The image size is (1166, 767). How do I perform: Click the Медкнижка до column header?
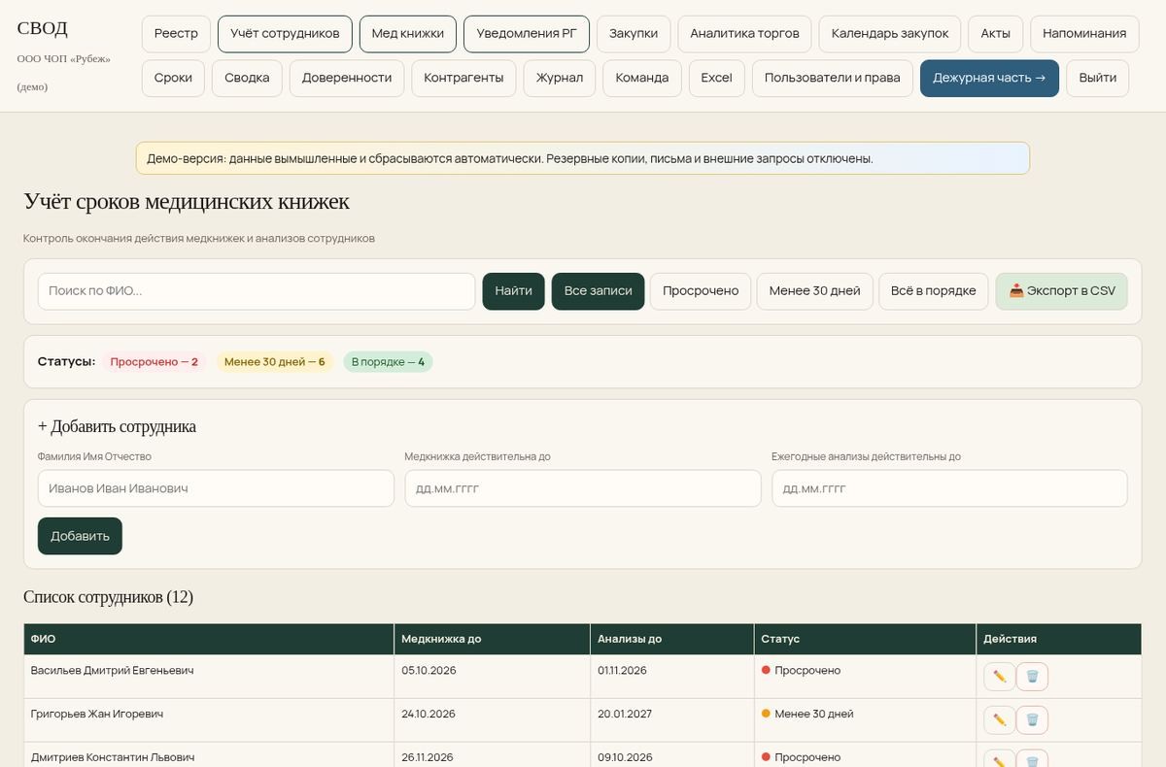[x=492, y=639]
